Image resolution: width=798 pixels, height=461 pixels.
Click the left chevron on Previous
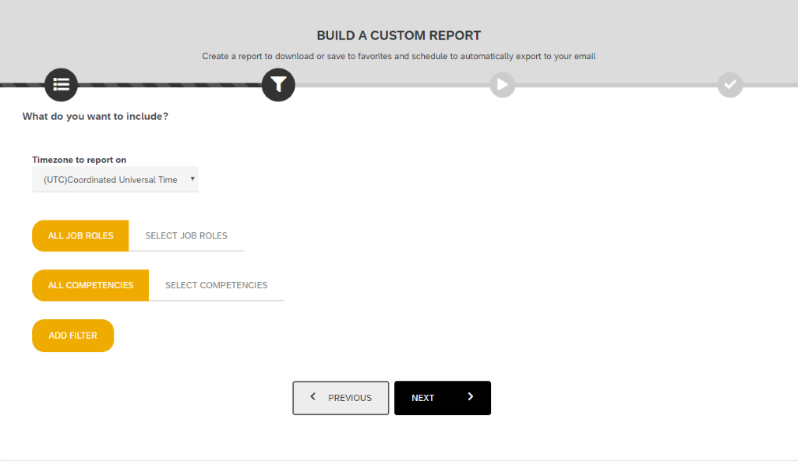point(313,396)
